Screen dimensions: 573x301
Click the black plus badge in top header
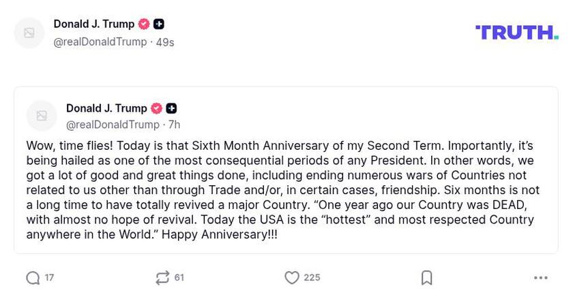click(x=159, y=24)
